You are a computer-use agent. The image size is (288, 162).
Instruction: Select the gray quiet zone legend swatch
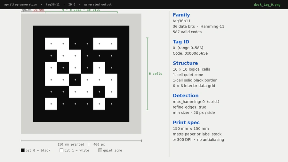pyautogui.click(x=100, y=150)
